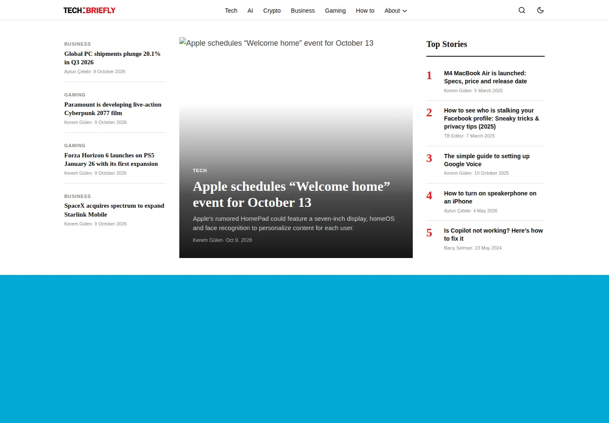The image size is (609, 423).
Task: Open the Crypto menu item
Action: pyautogui.click(x=272, y=11)
